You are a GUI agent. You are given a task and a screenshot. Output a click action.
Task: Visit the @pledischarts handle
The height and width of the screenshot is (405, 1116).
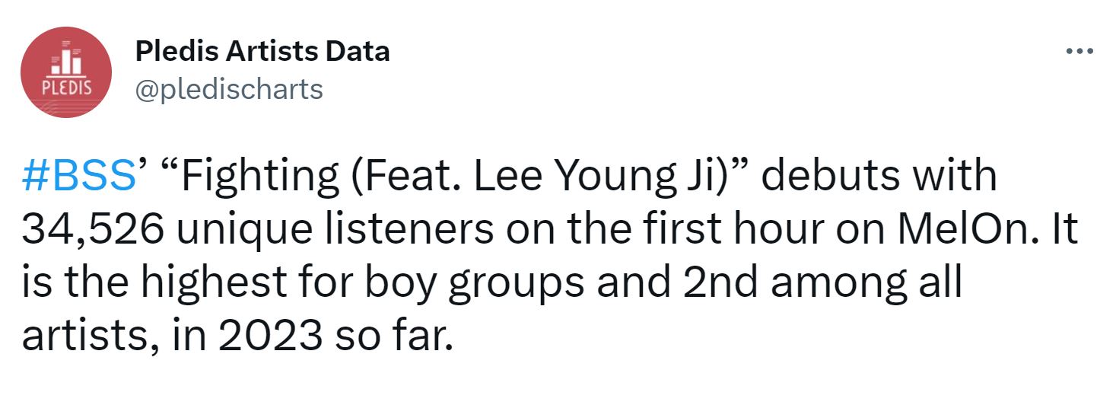(229, 89)
